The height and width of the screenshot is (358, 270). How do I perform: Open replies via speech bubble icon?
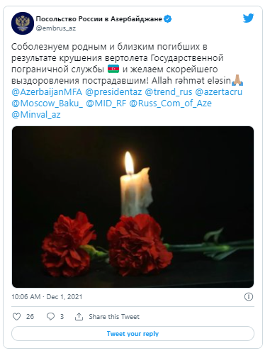coord(50,316)
